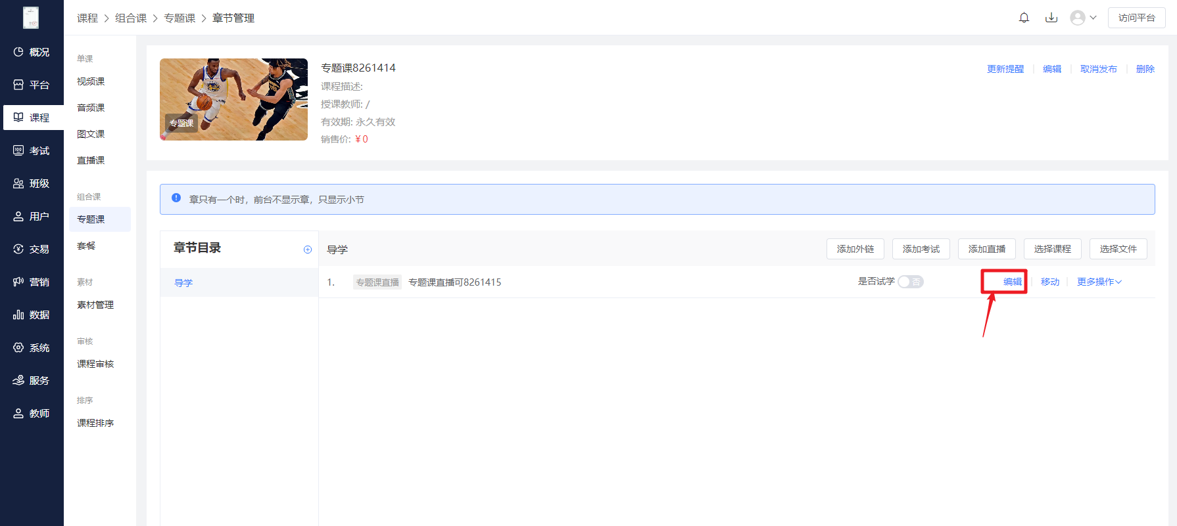Select 视频课 in the submenu
1177x526 pixels.
[x=91, y=81]
